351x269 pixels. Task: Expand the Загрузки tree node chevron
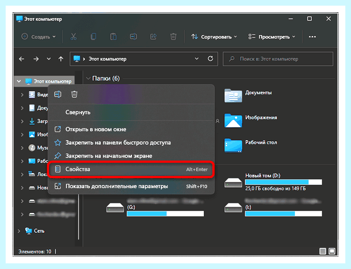pyautogui.click(x=22, y=122)
